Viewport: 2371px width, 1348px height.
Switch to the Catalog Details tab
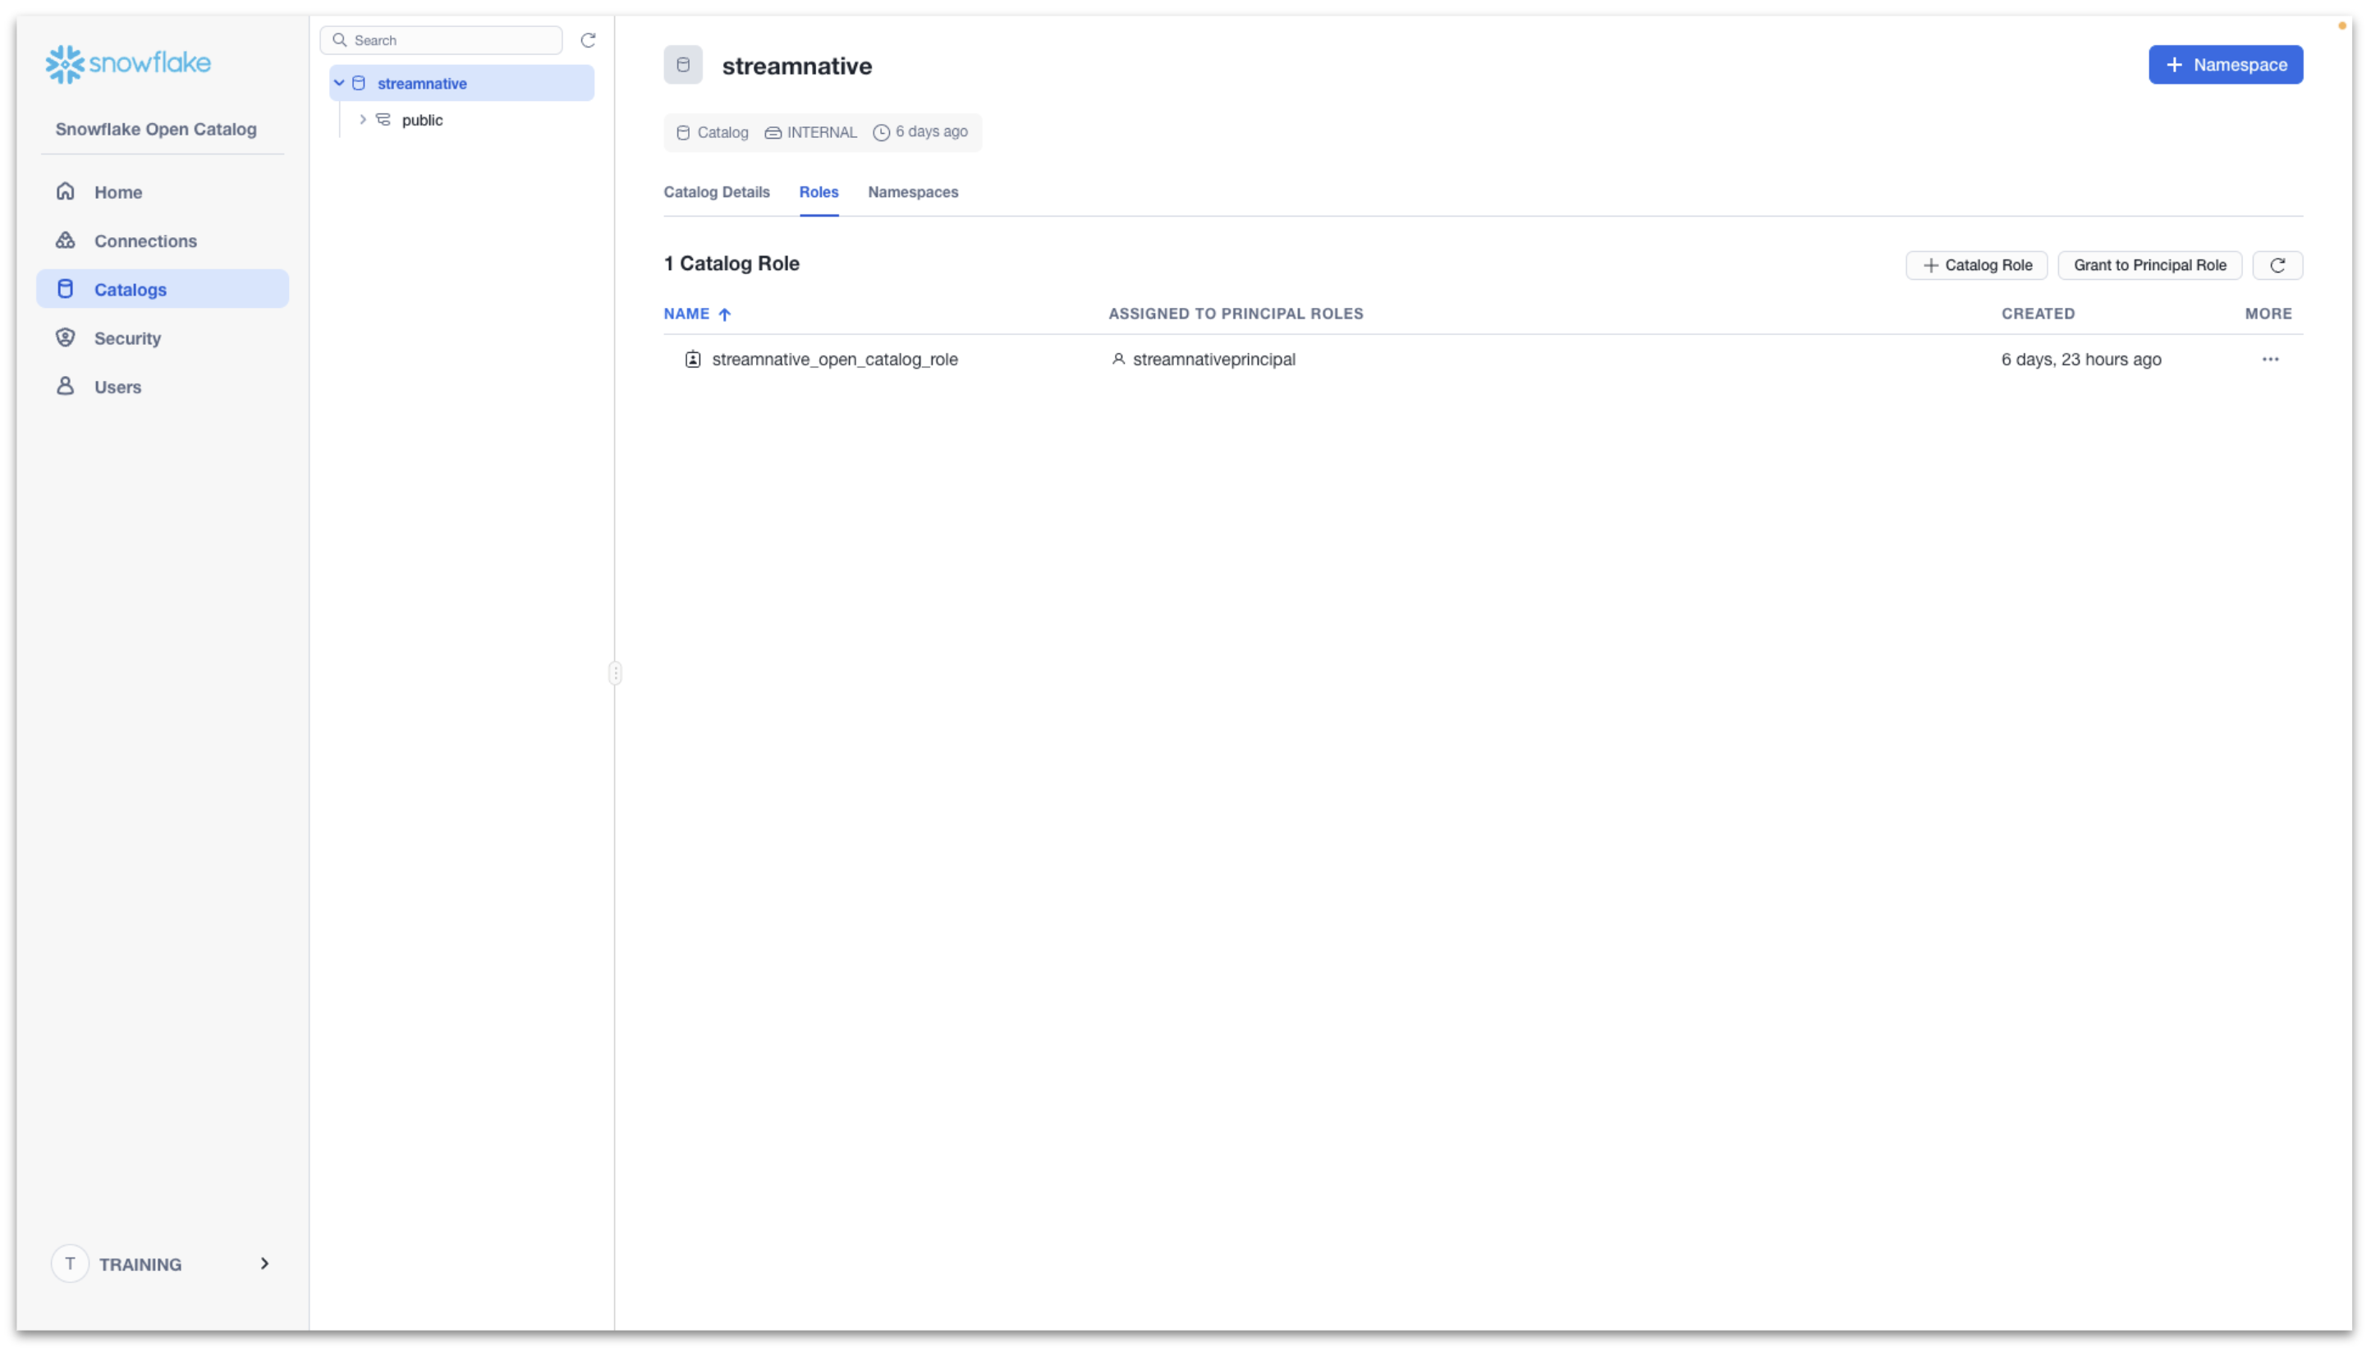[x=717, y=193]
